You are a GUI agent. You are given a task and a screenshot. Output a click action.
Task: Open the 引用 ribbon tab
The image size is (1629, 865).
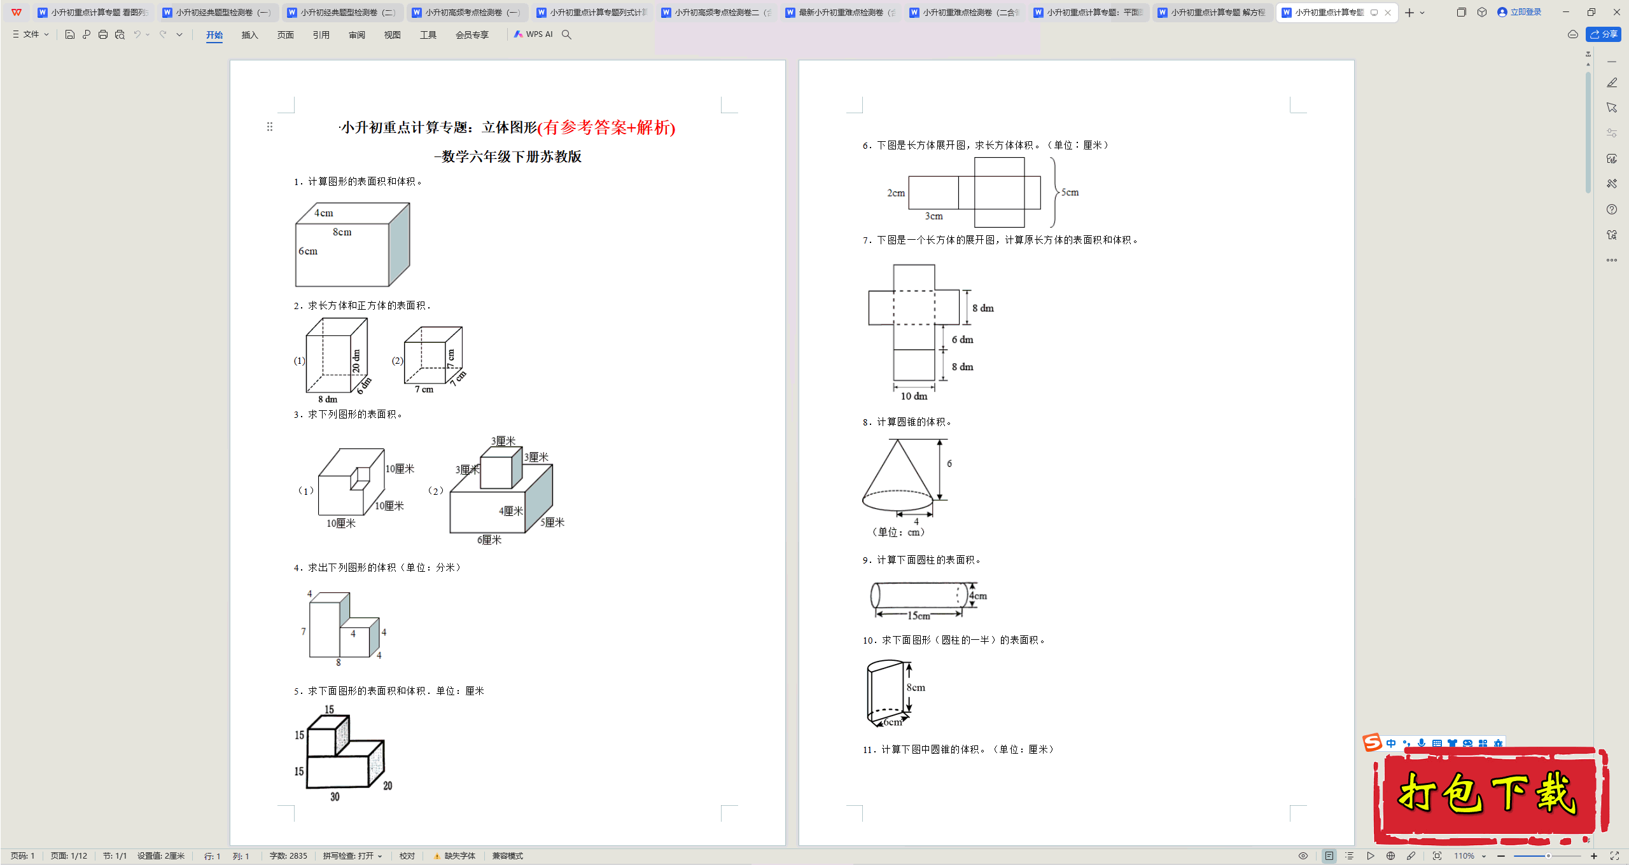click(x=321, y=35)
